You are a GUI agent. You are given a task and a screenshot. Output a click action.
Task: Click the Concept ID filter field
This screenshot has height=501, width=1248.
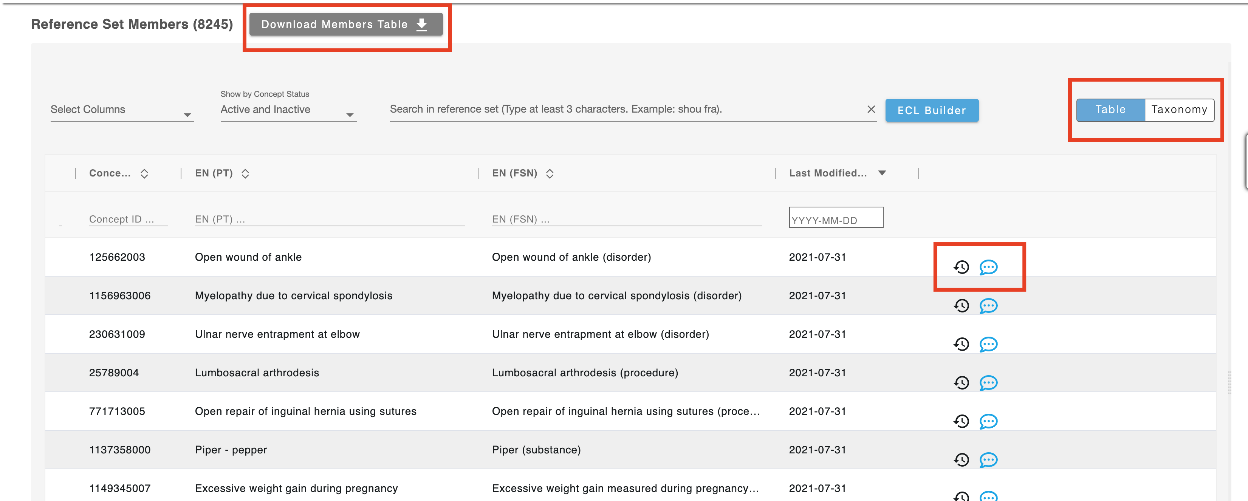[x=128, y=219]
